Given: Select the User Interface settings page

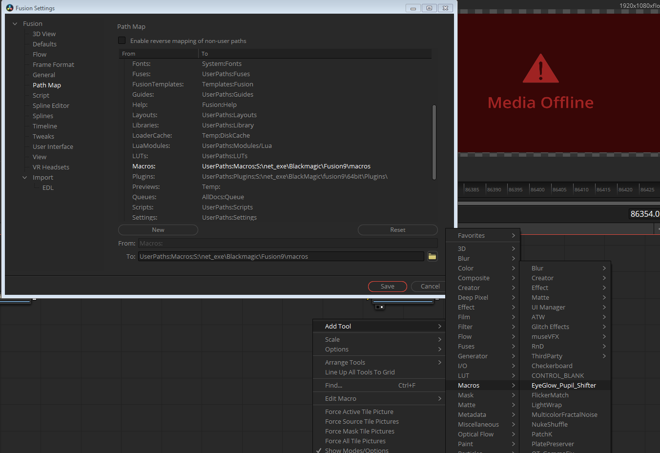Looking at the screenshot, I should click(53, 146).
